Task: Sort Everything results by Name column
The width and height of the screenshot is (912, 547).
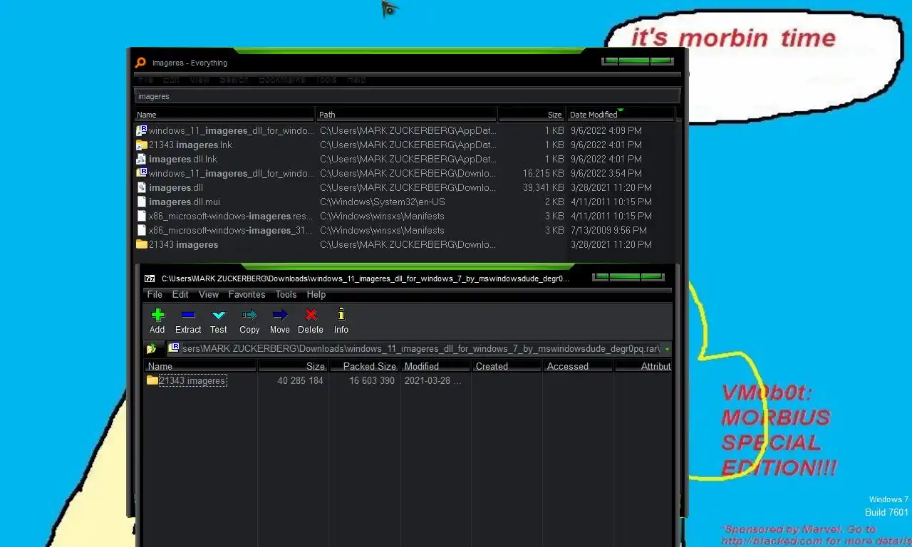Action: coord(224,114)
